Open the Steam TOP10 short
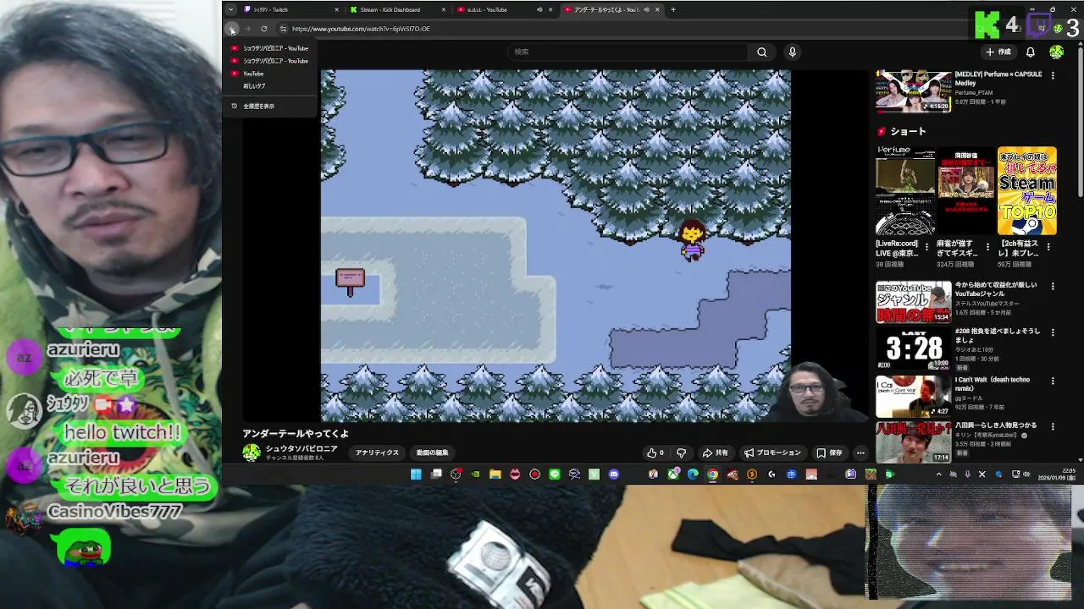The height and width of the screenshot is (609, 1084). pyautogui.click(x=1026, y=191)
